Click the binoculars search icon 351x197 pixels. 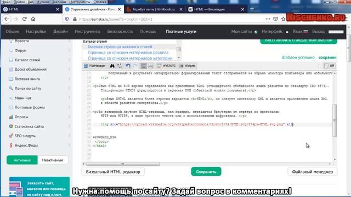(112, 66)
